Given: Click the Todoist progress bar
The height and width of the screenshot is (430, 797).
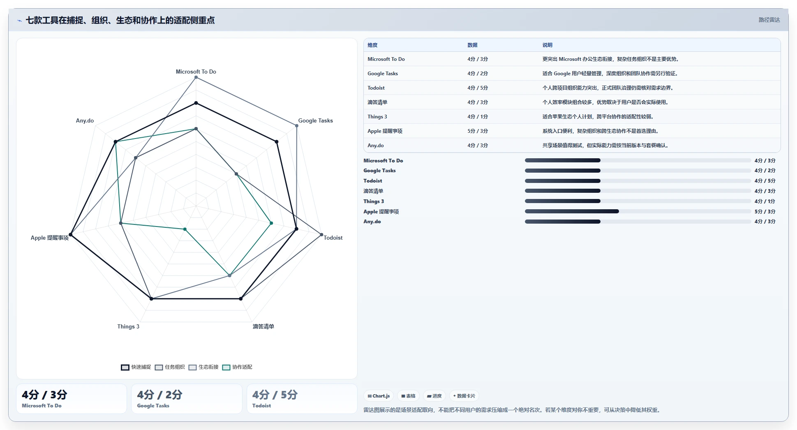Looking at the screenshot, I should (x=638, y=181).
